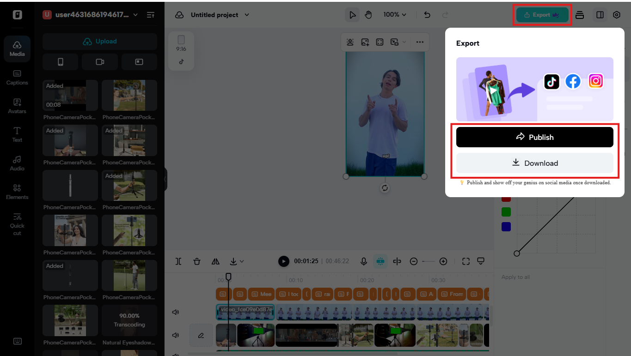Click the Publish button in the Export panel
This screenshot has height=356, width=631.
[534, 137]
